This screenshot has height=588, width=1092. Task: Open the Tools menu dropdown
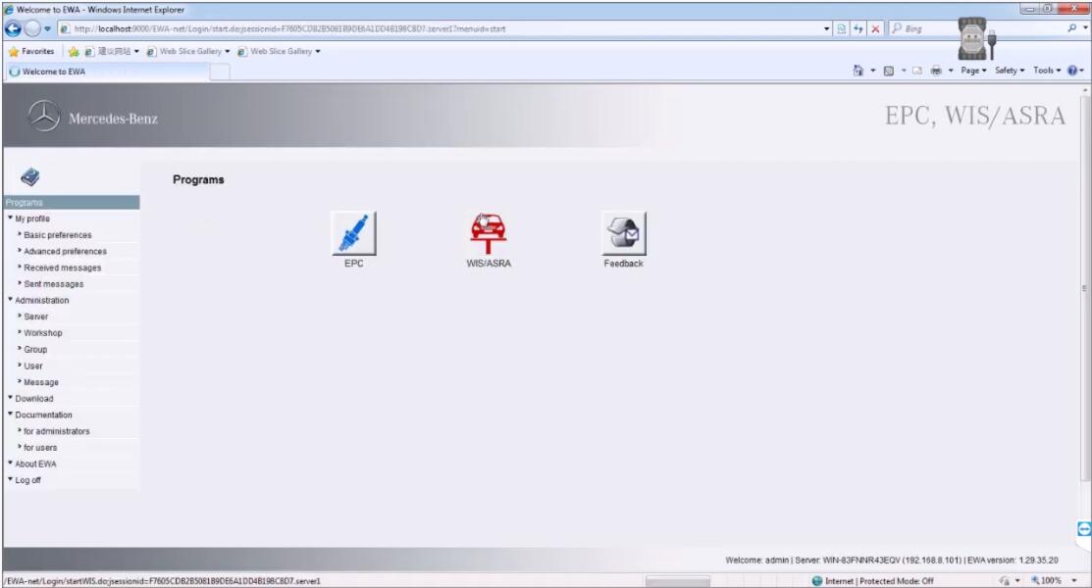point(1048,71)
